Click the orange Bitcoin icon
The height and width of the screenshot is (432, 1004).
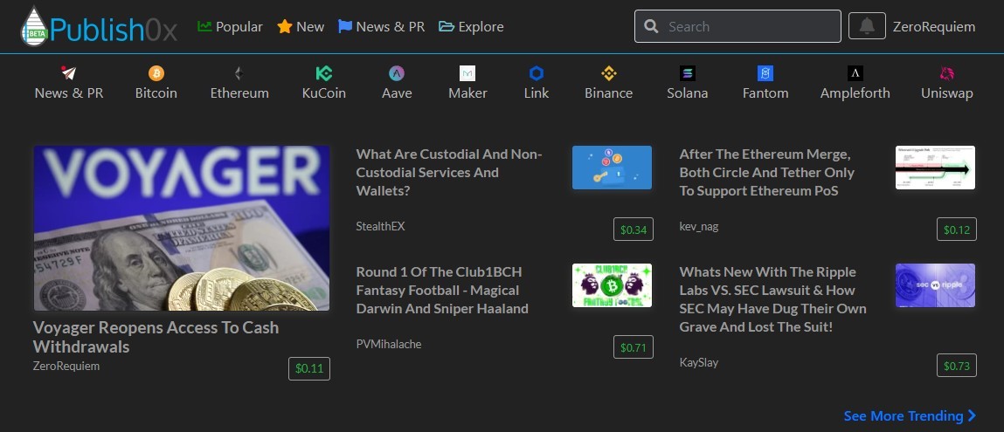click(x=156, y=72)
